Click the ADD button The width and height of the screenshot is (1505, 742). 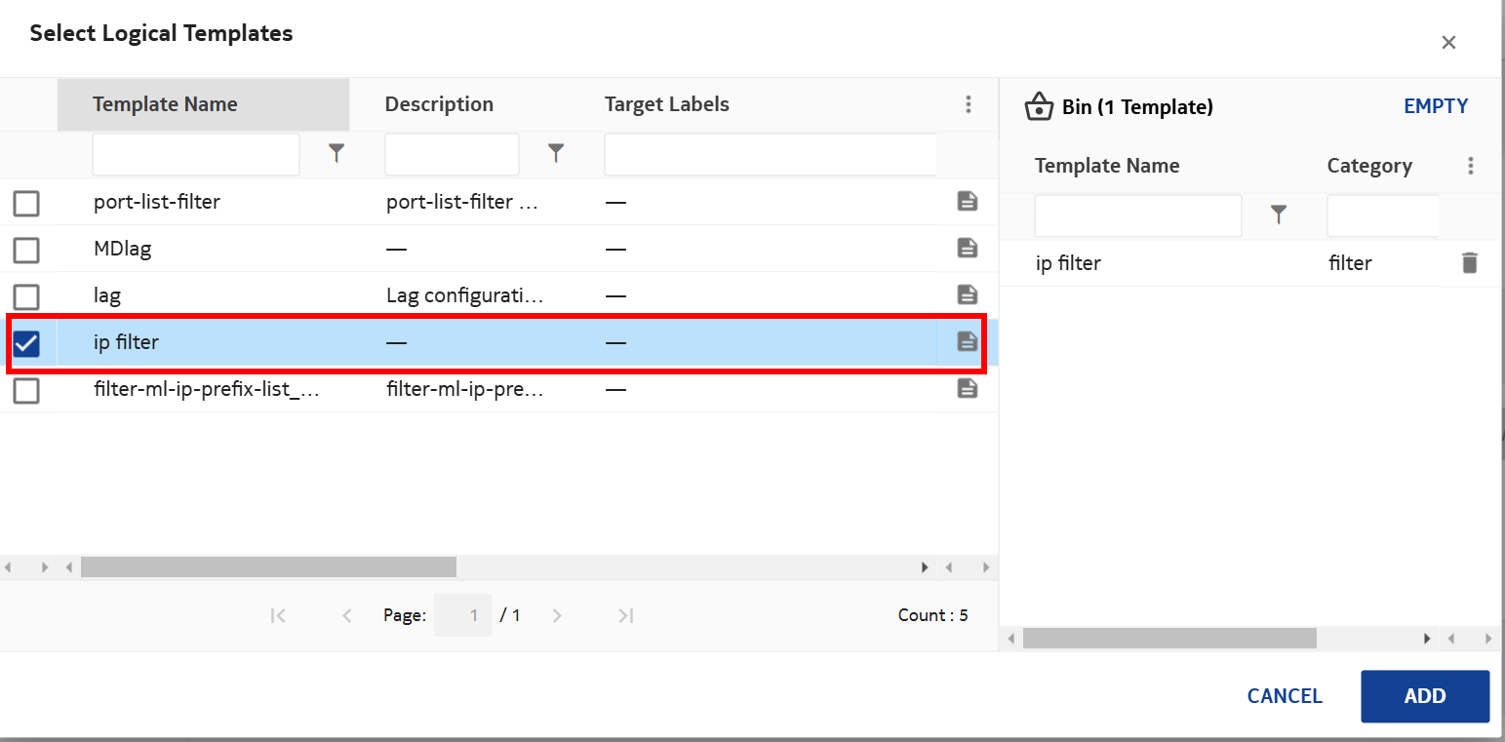point(1424,696)
